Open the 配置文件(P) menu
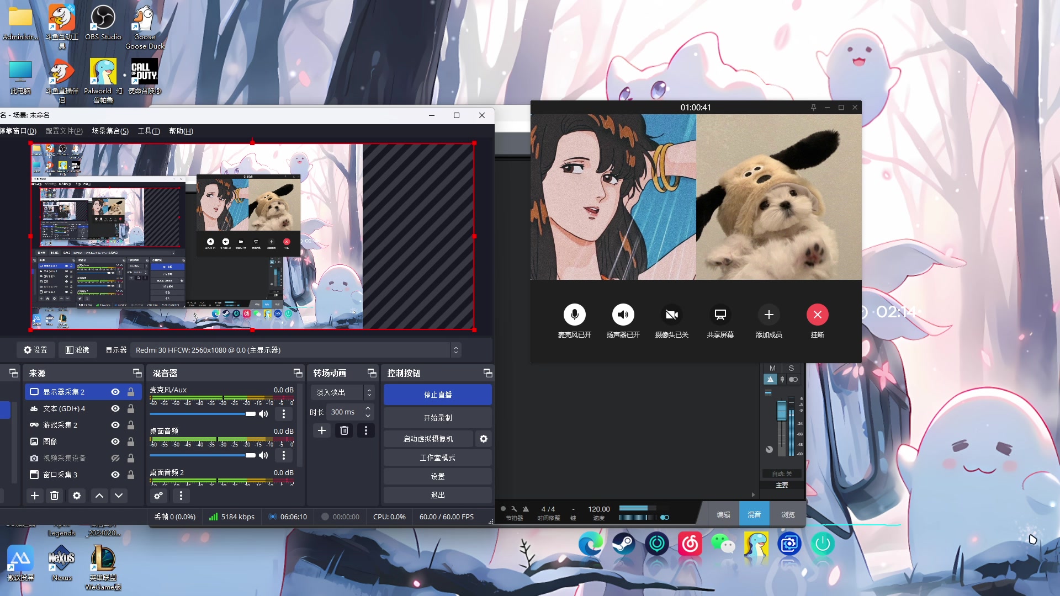 64,131
